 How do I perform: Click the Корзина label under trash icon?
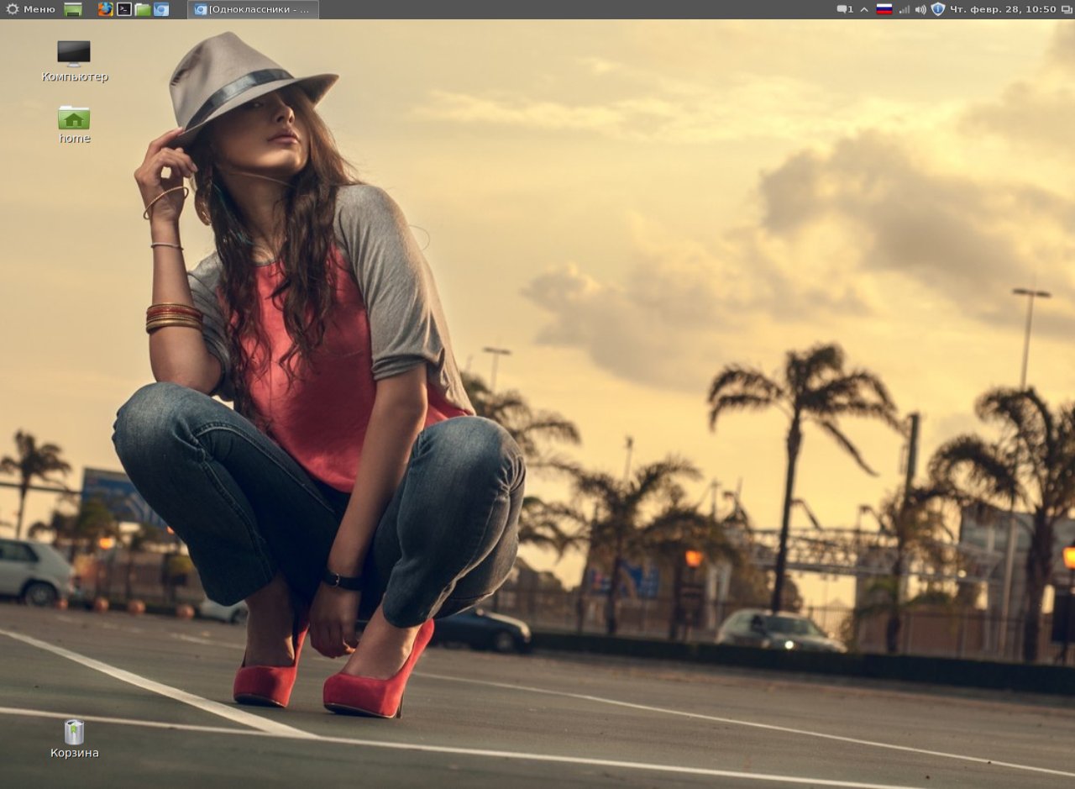tap(75, 753)
